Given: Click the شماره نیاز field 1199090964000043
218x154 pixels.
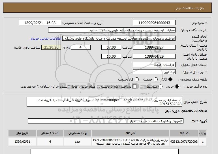Looking at the screenshot, I should click(154, 23).
